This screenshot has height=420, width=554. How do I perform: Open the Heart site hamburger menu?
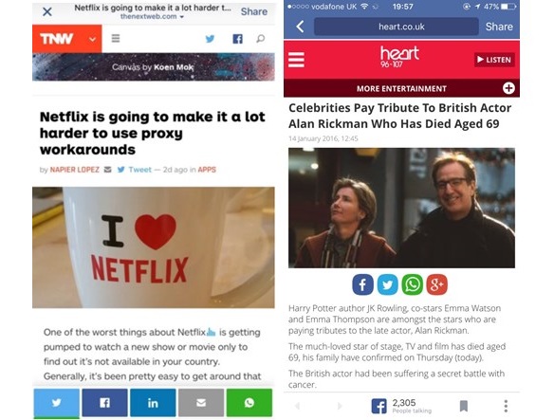click(x=296, y=60)
